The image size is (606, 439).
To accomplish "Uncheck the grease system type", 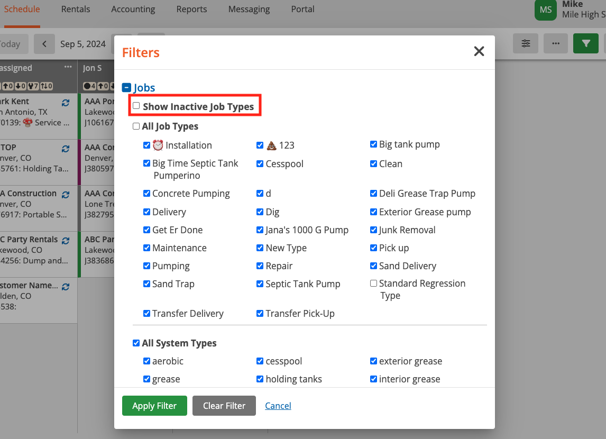I will click(146, 379).
